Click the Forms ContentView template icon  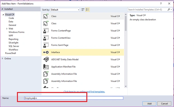click(x=46, y=38)
